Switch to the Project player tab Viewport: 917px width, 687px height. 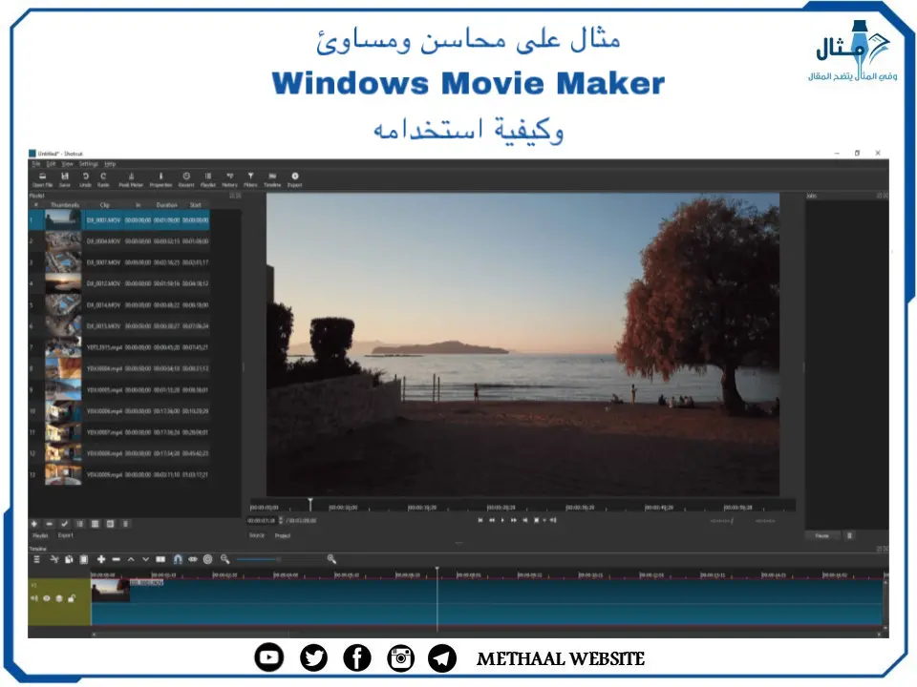pyautogui.click(x=283, y=535)
